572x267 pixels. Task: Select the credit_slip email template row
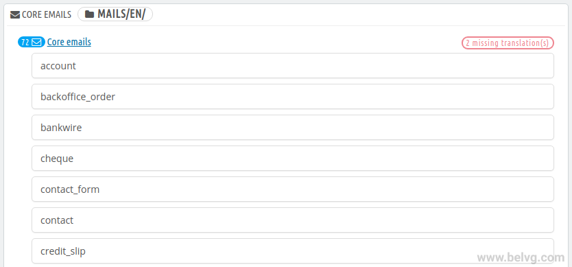point(293,251)
